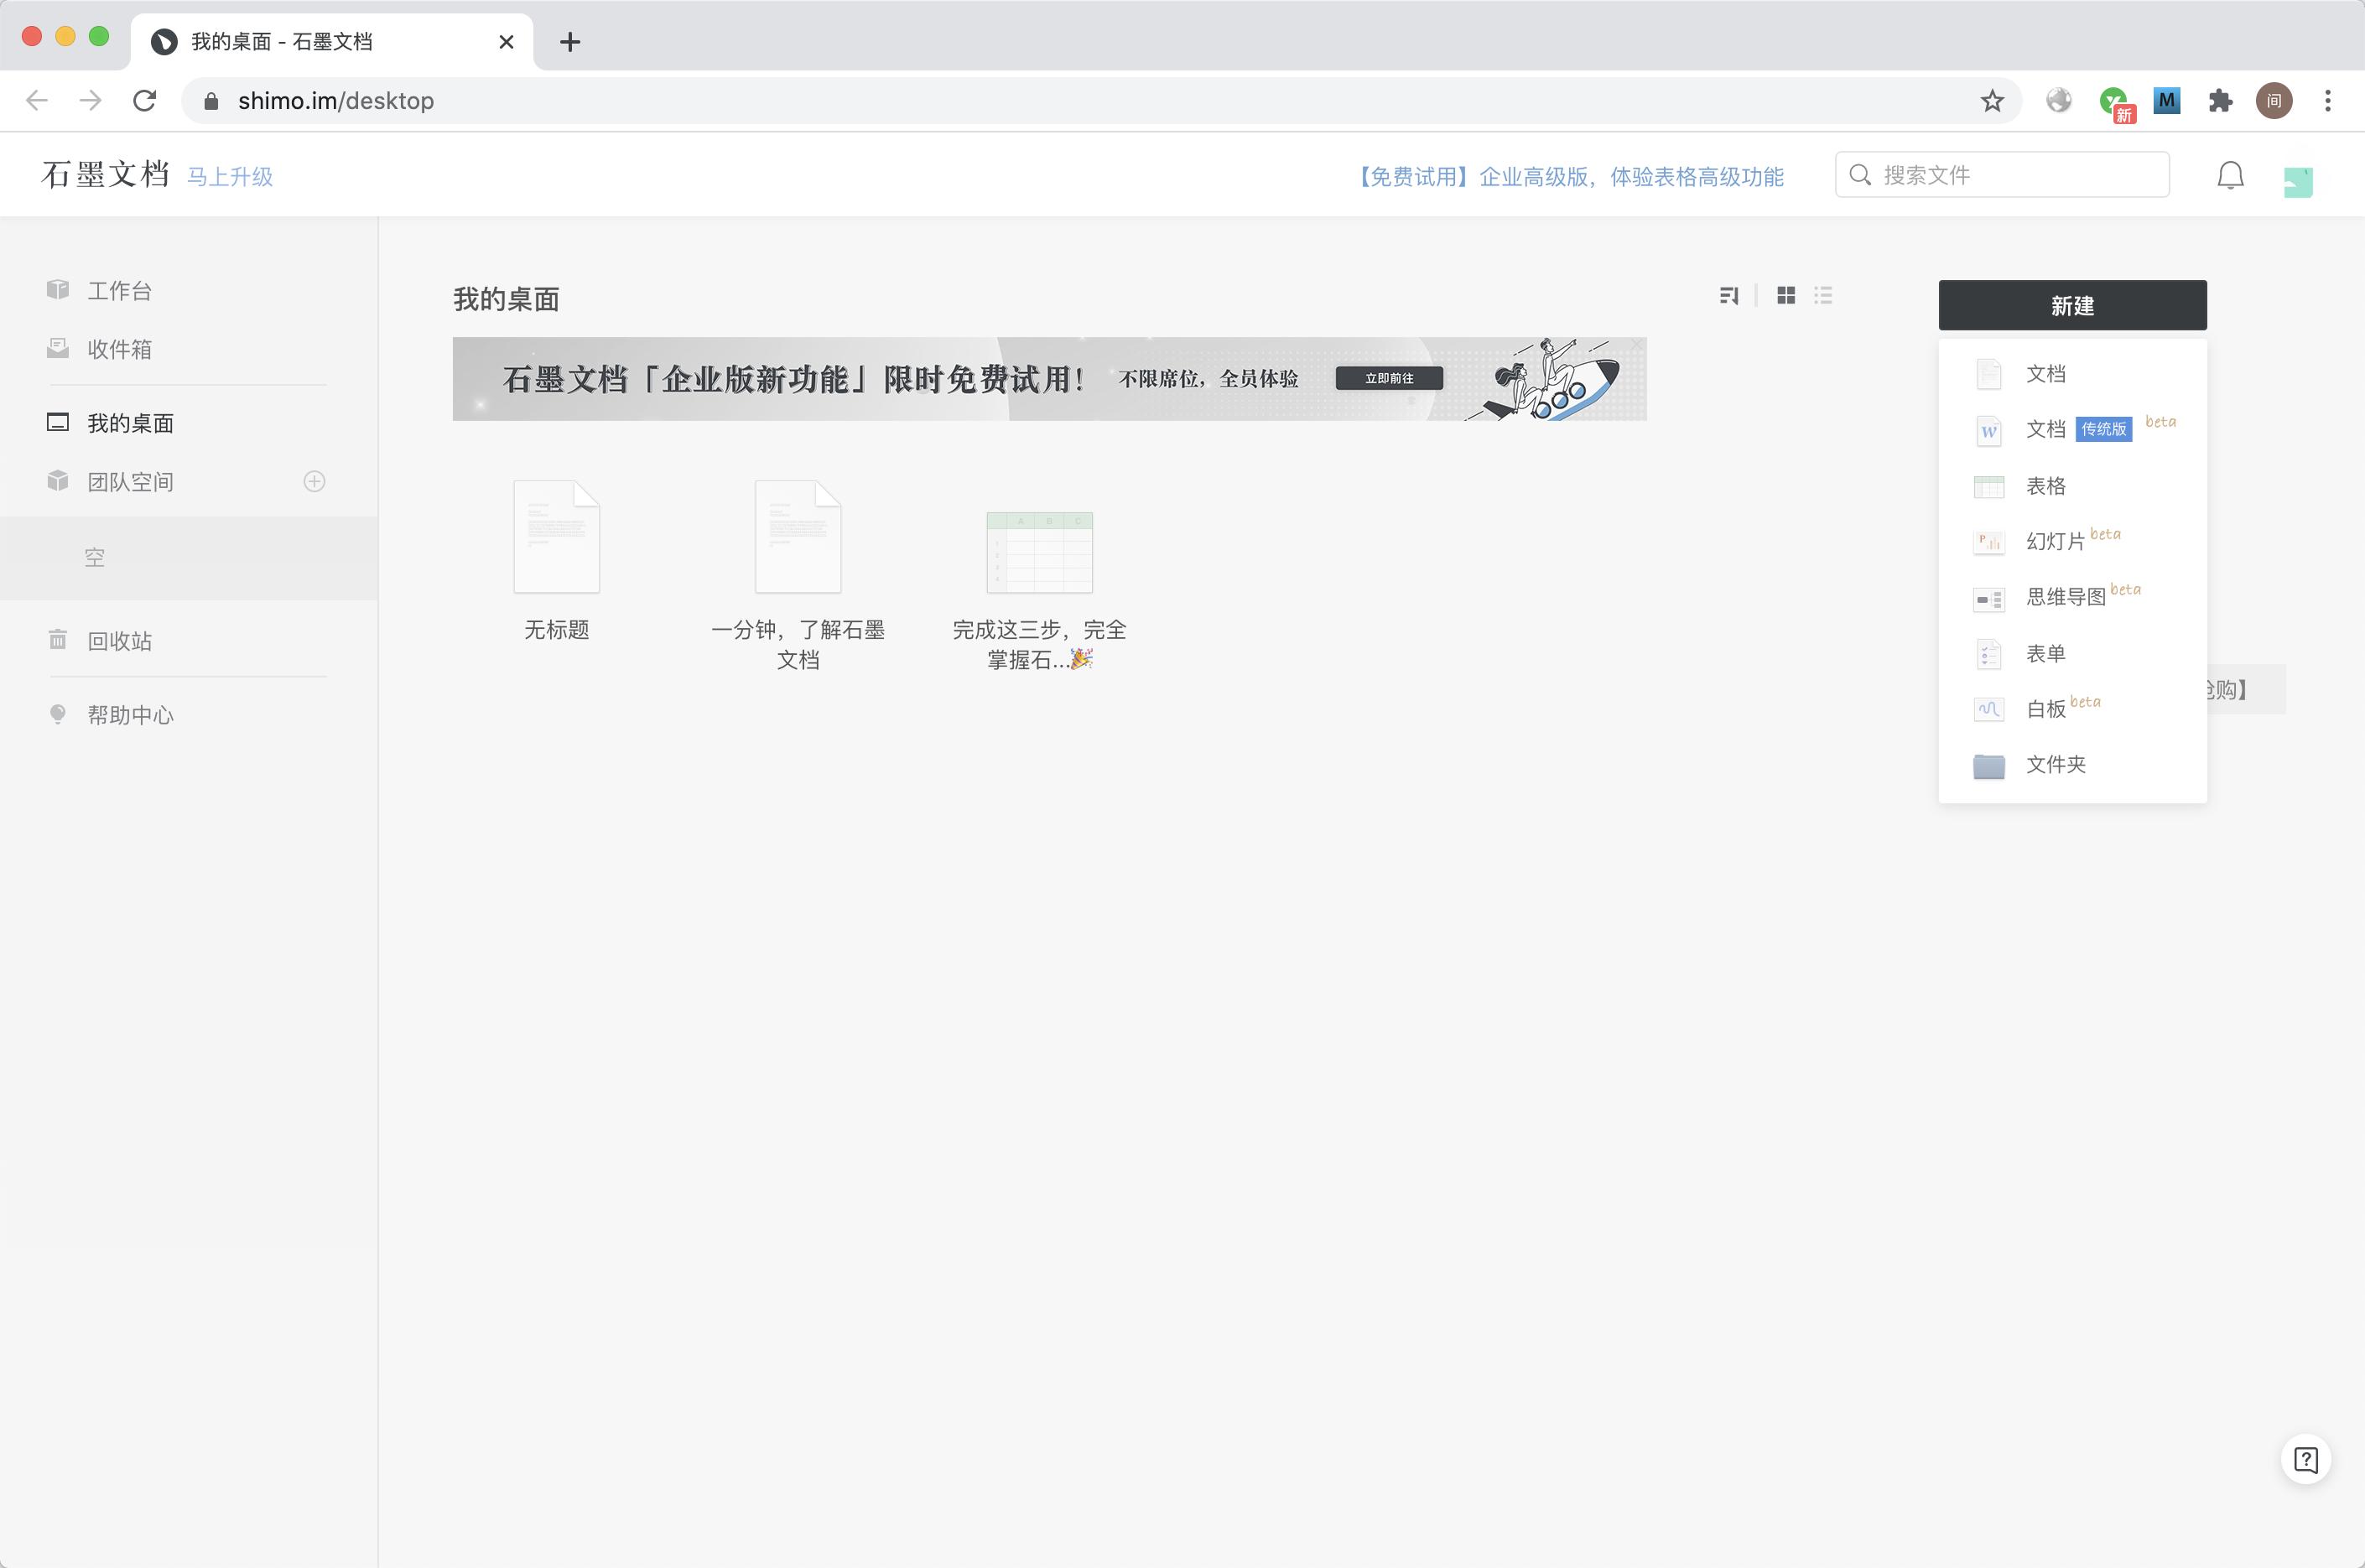Viewport: 2365px width, 1568px height.
Task: Expand 团队空间 using the plus icon
Action: 313,481
